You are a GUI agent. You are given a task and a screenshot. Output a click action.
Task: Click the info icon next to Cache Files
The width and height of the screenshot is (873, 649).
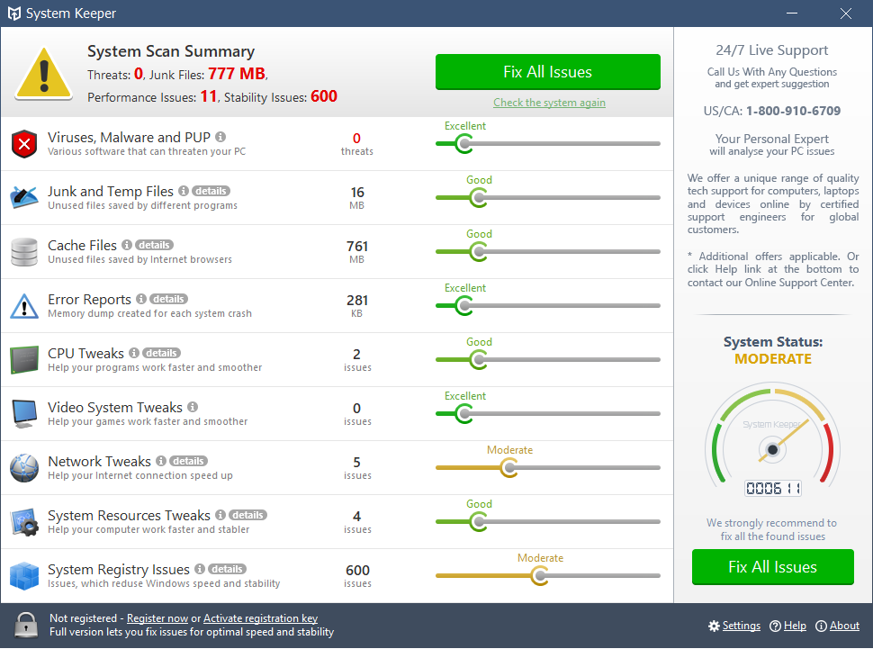[127, 245]
